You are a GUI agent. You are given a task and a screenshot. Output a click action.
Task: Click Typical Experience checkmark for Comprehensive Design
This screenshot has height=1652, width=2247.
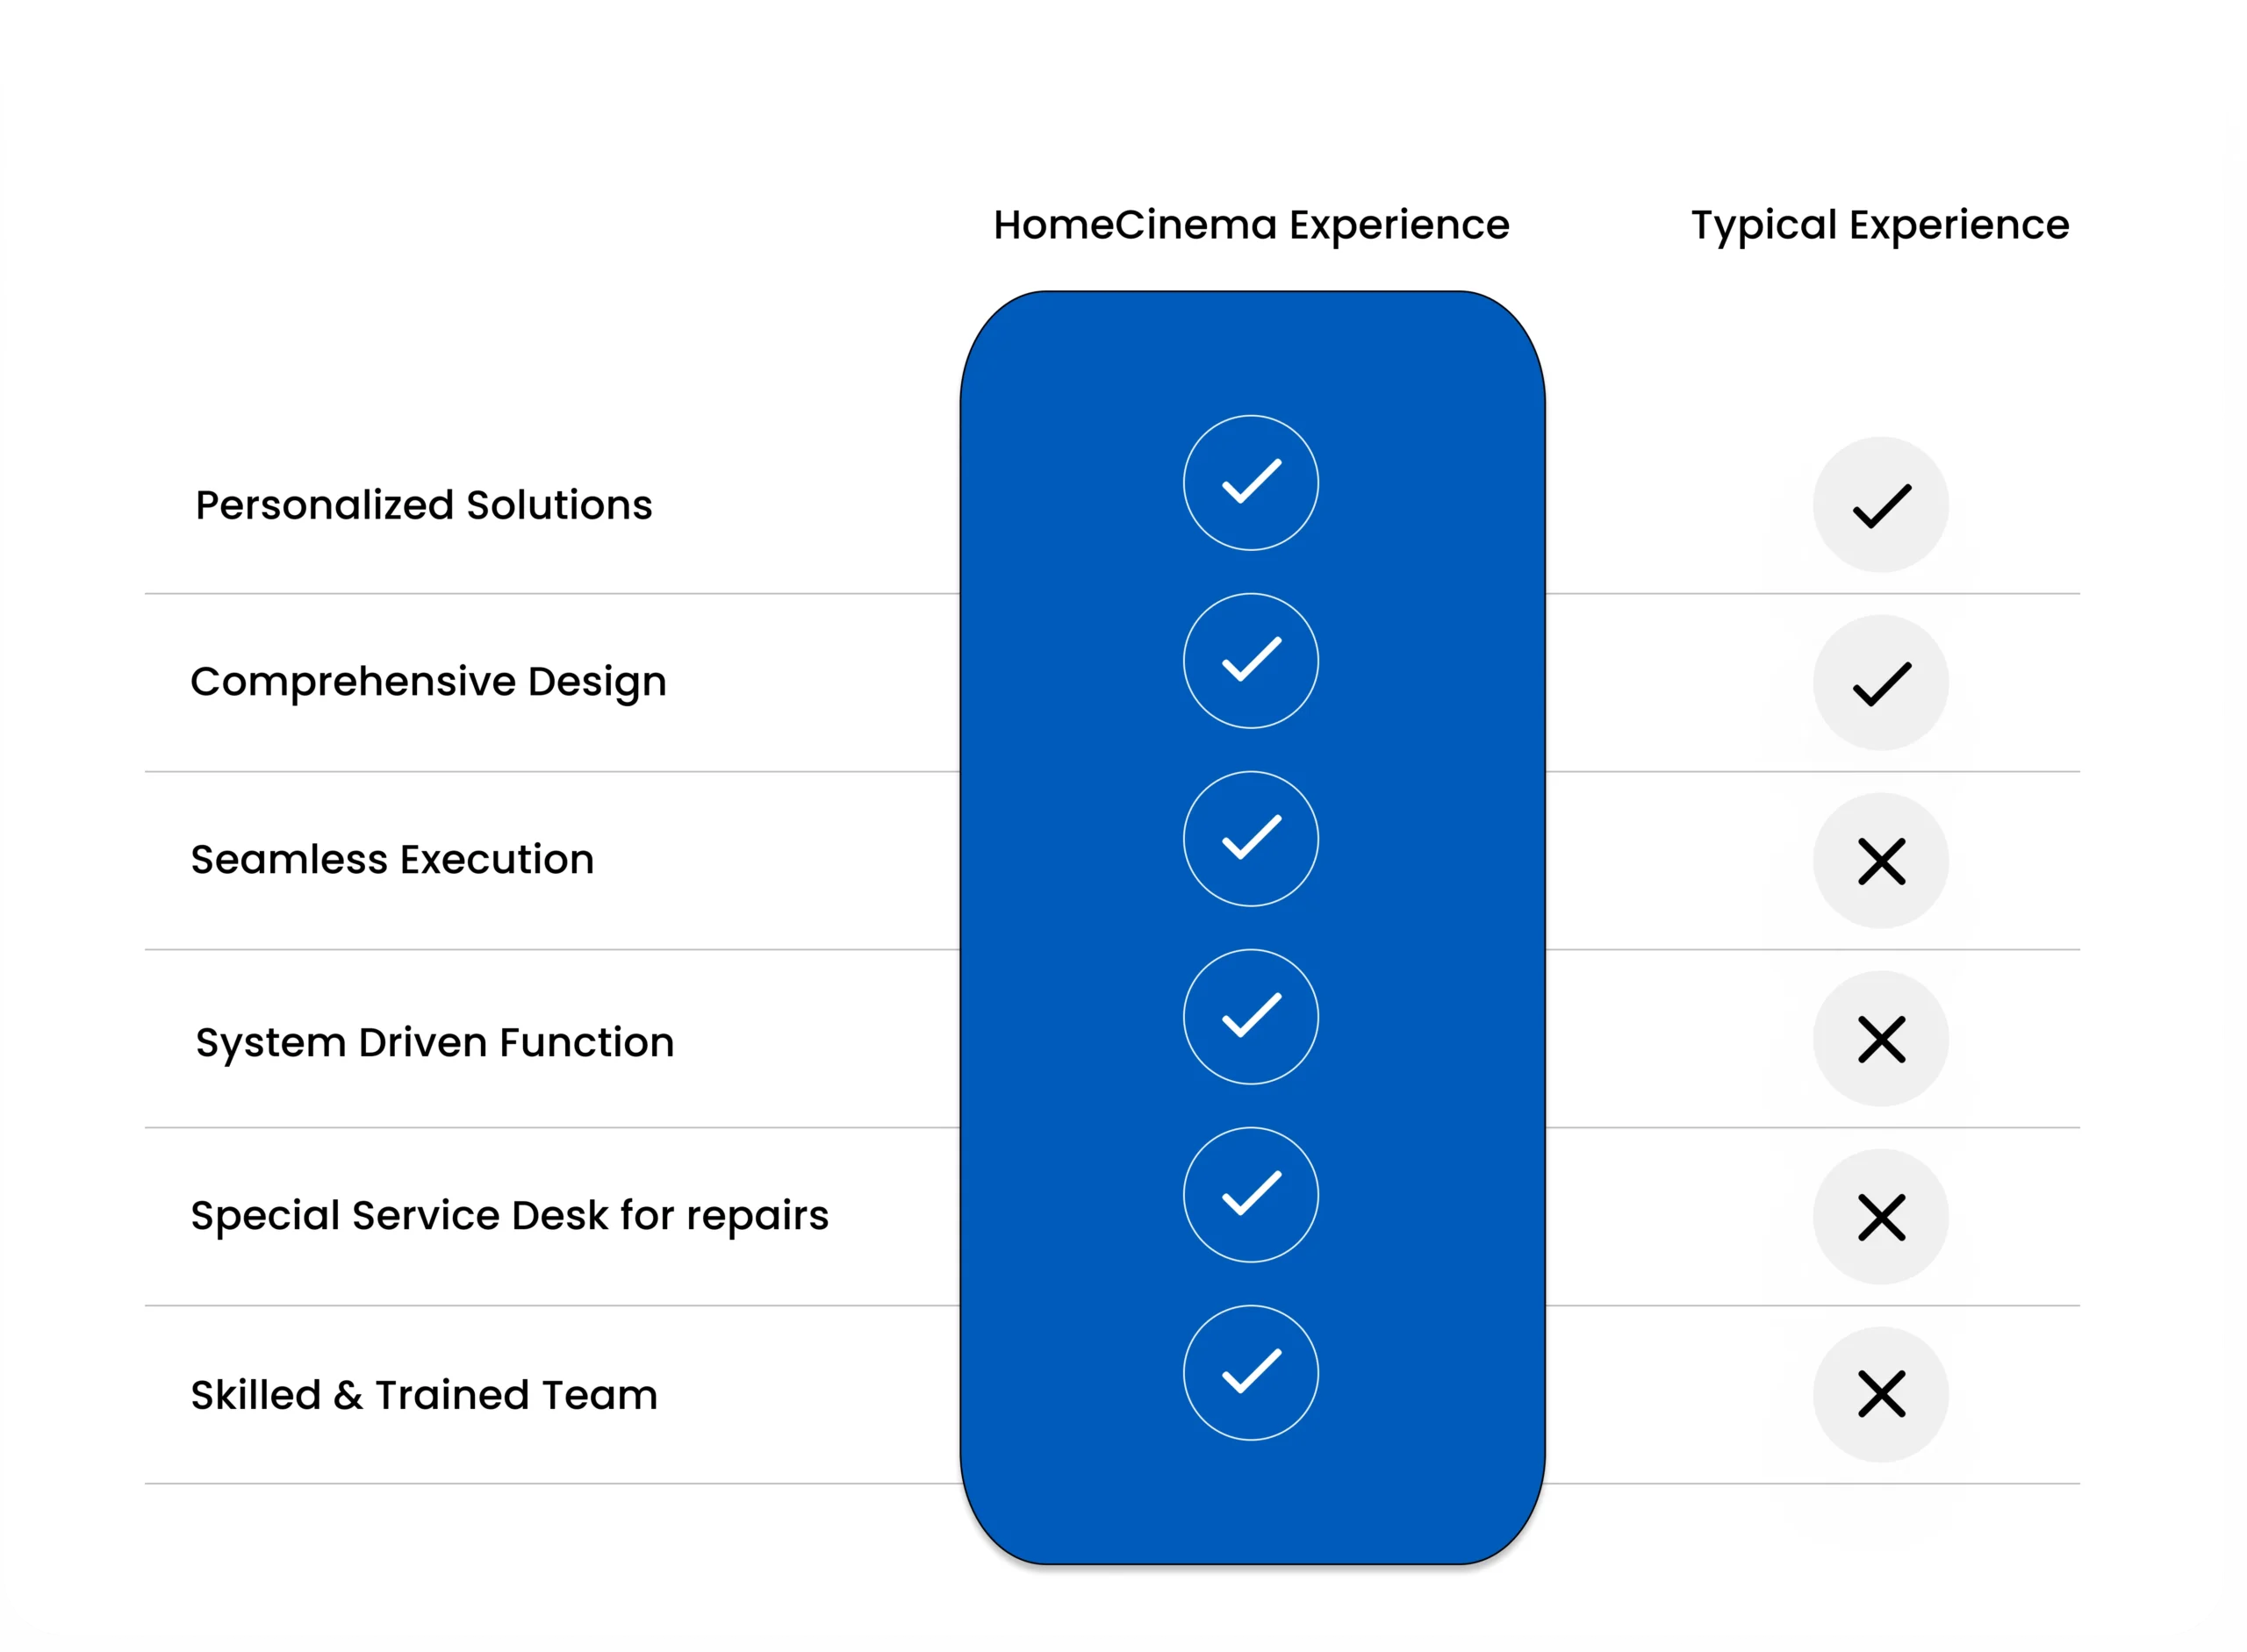click(1881, 683)
